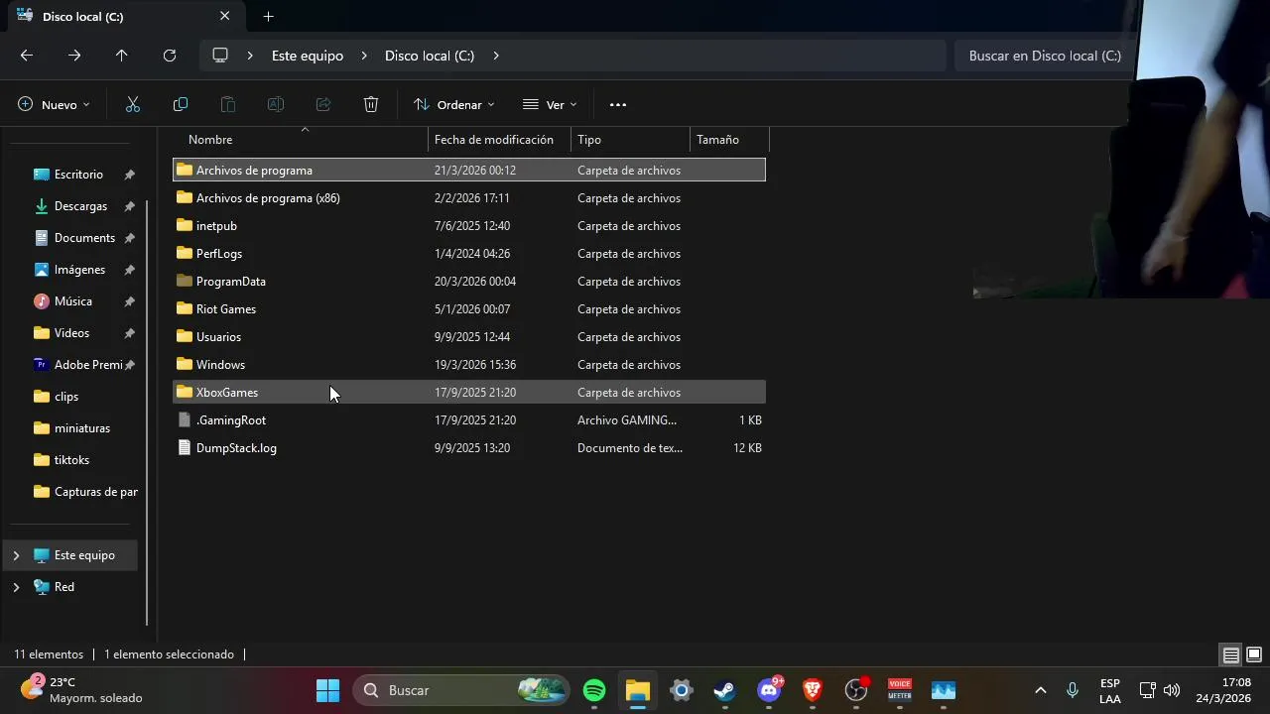
Task: Open Escritorio in the sidebar
Action: [x=78, y=175]
